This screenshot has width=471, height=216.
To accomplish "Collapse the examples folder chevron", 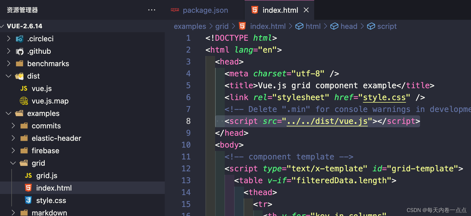I will (8, 113).
